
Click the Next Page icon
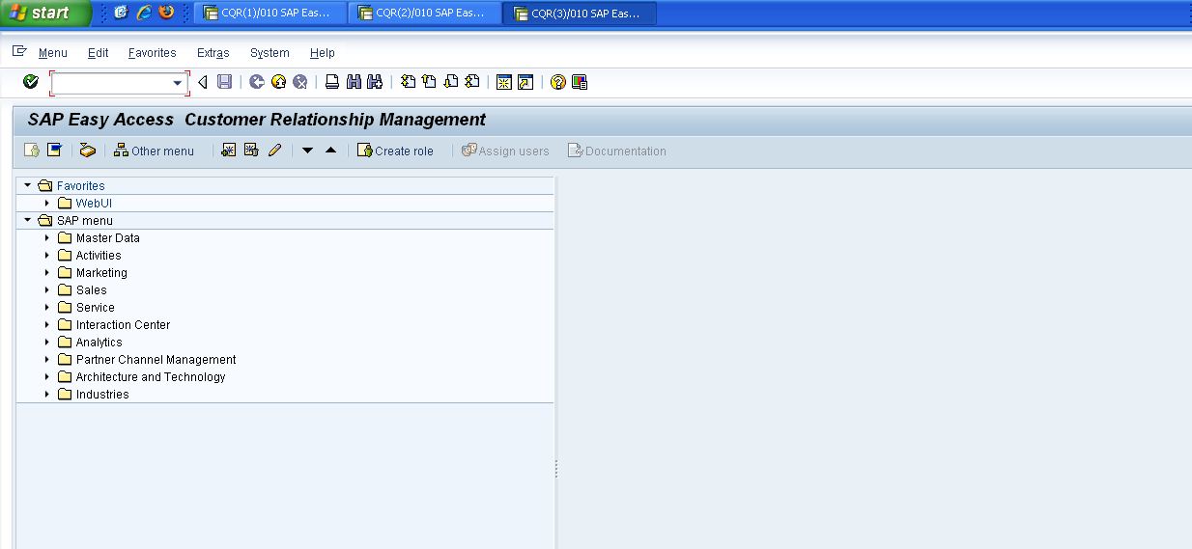pyautogui.click(x=450, y=82)
